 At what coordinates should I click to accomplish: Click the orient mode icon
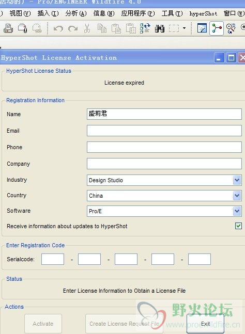click(231, 28)
